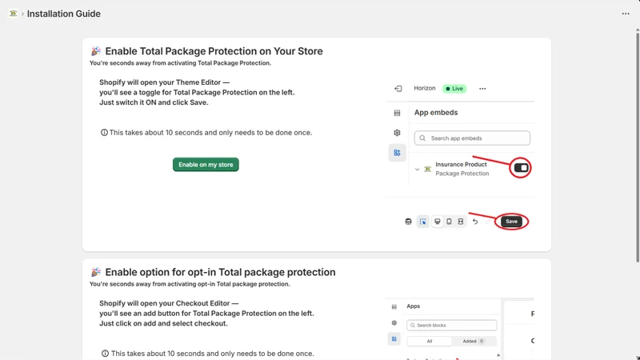Viewport: 640px width, 360px height.
Task: Click the heading 'Enable option for opt-in Total package protection'
Action: pyautogui.click(x=221, y=272)
